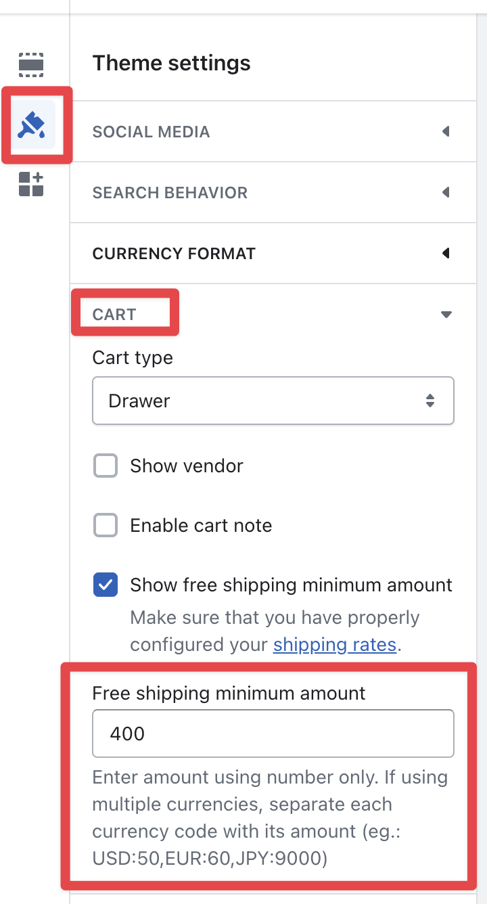Click the Currency Format arrow icon
The width and height of the screenshot is (487, 904).
pyautogui.click(x=446, y=253)
